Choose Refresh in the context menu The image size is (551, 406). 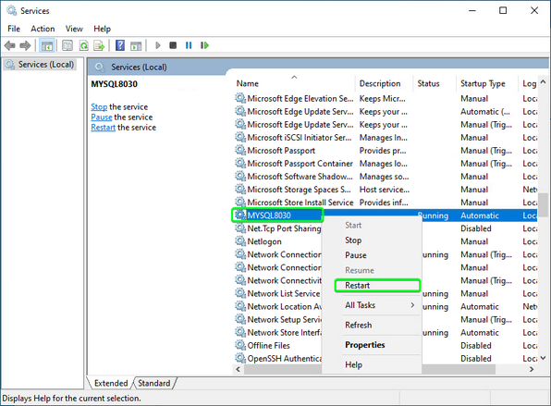372,326
